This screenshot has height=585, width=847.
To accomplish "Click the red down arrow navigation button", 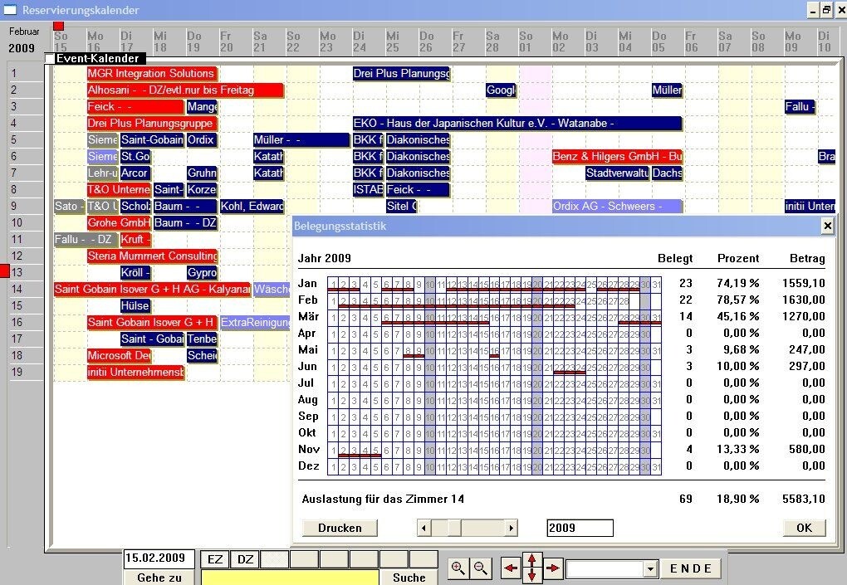I will point(531,576).
